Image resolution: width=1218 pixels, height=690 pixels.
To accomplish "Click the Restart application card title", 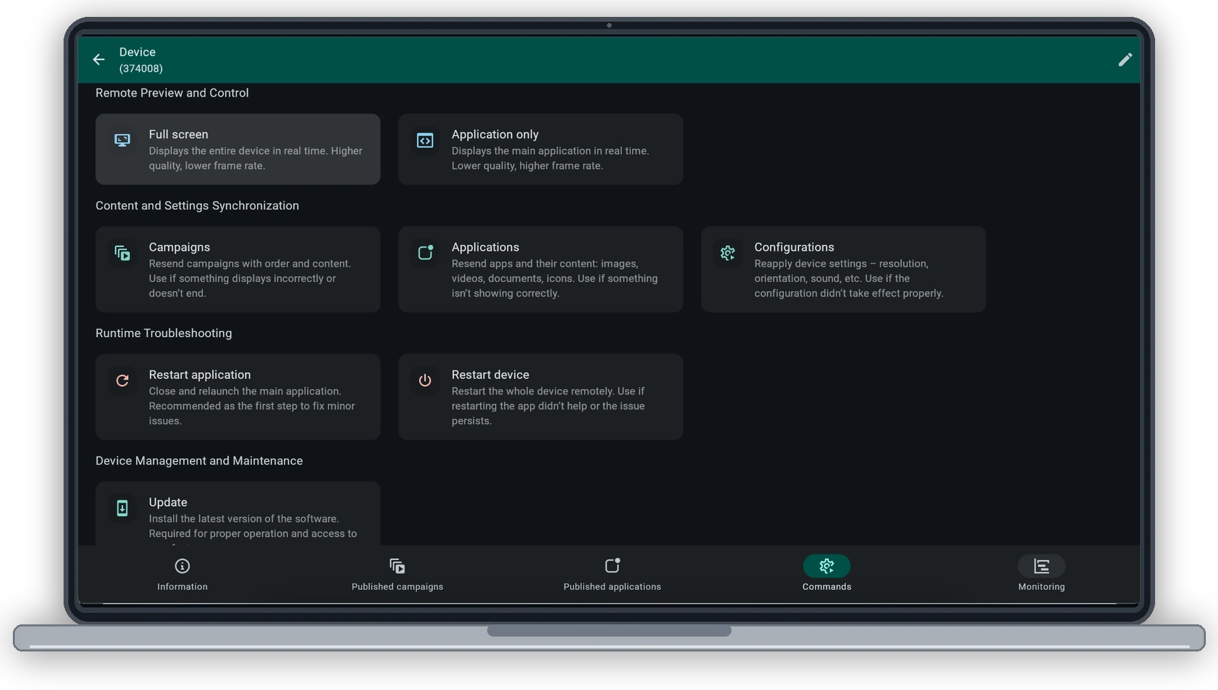I will [200, 375].
